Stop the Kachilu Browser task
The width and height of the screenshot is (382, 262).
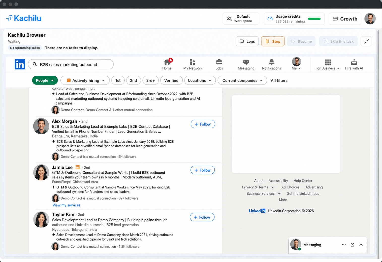[x=273, y=41]
